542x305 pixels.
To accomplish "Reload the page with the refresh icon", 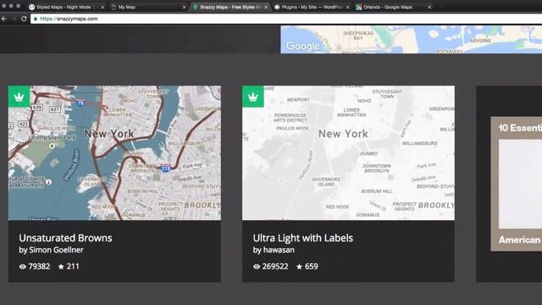I will [24, 19].
